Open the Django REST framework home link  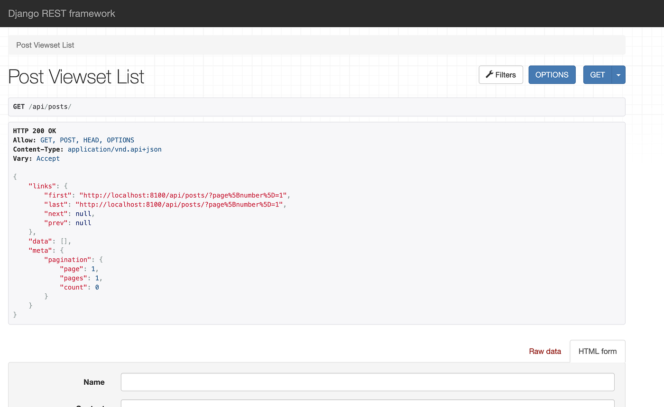pyautogui.click(x=61, y=13)
